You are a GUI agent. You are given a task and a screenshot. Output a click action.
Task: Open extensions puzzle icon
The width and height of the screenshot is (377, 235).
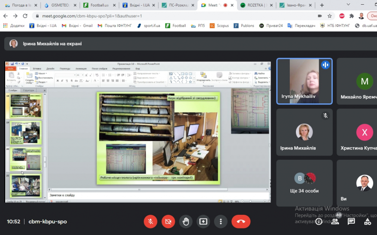[352, 16]
